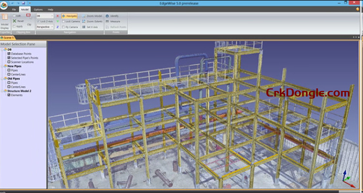Select the Structure Model 2 tree item
Image resolution: width=363 pixels, height=193 pixels.
19,91
